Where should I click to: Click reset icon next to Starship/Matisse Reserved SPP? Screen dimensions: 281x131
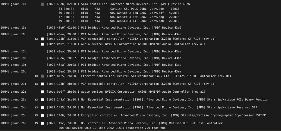pos(36,107)
